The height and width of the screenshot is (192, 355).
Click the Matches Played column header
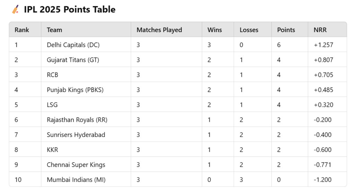click(x=159, y=30)
